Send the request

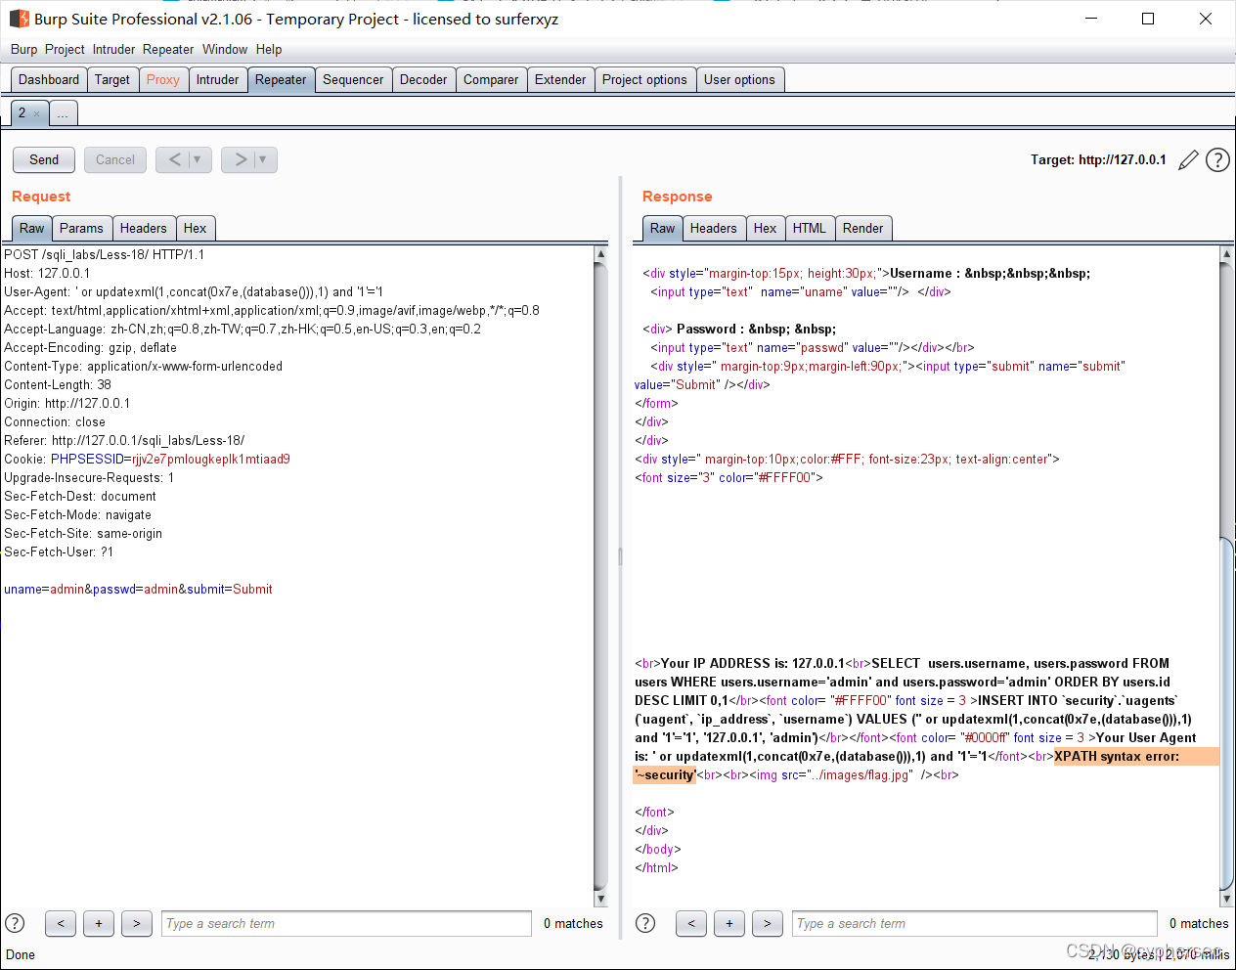pyautogui.click(x=44, y=159)
